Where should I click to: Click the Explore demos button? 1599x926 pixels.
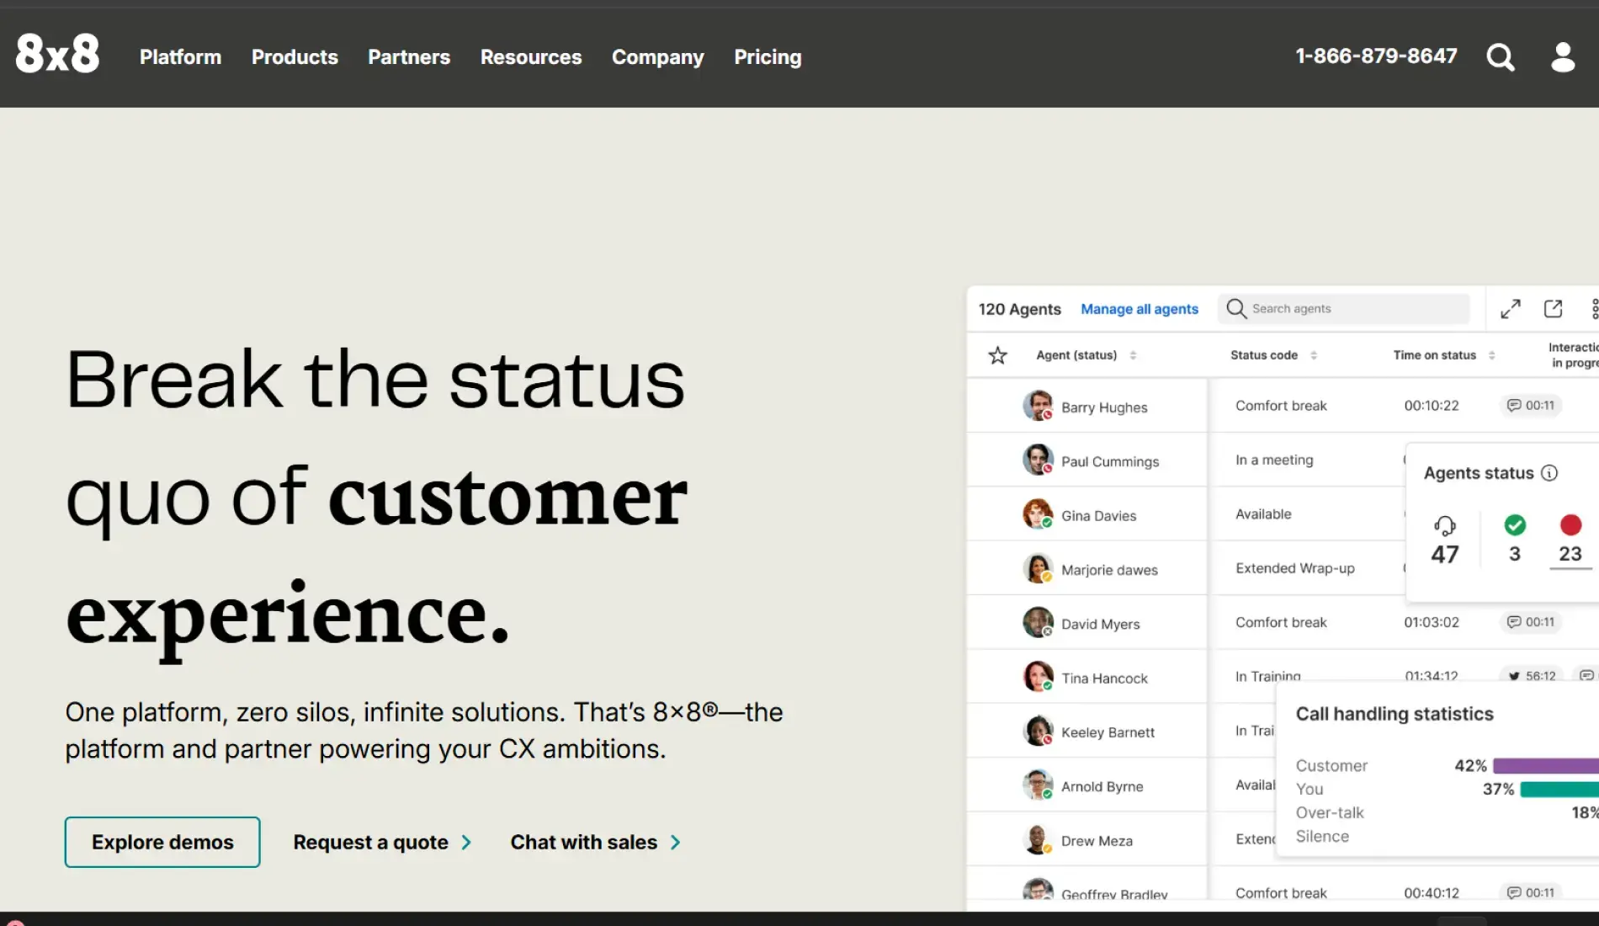pos(162,842)
